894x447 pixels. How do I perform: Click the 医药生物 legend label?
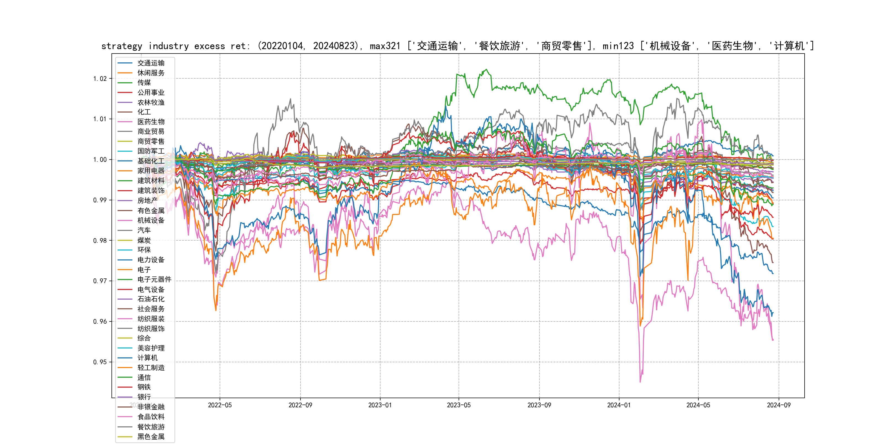[x=151, y=122]
